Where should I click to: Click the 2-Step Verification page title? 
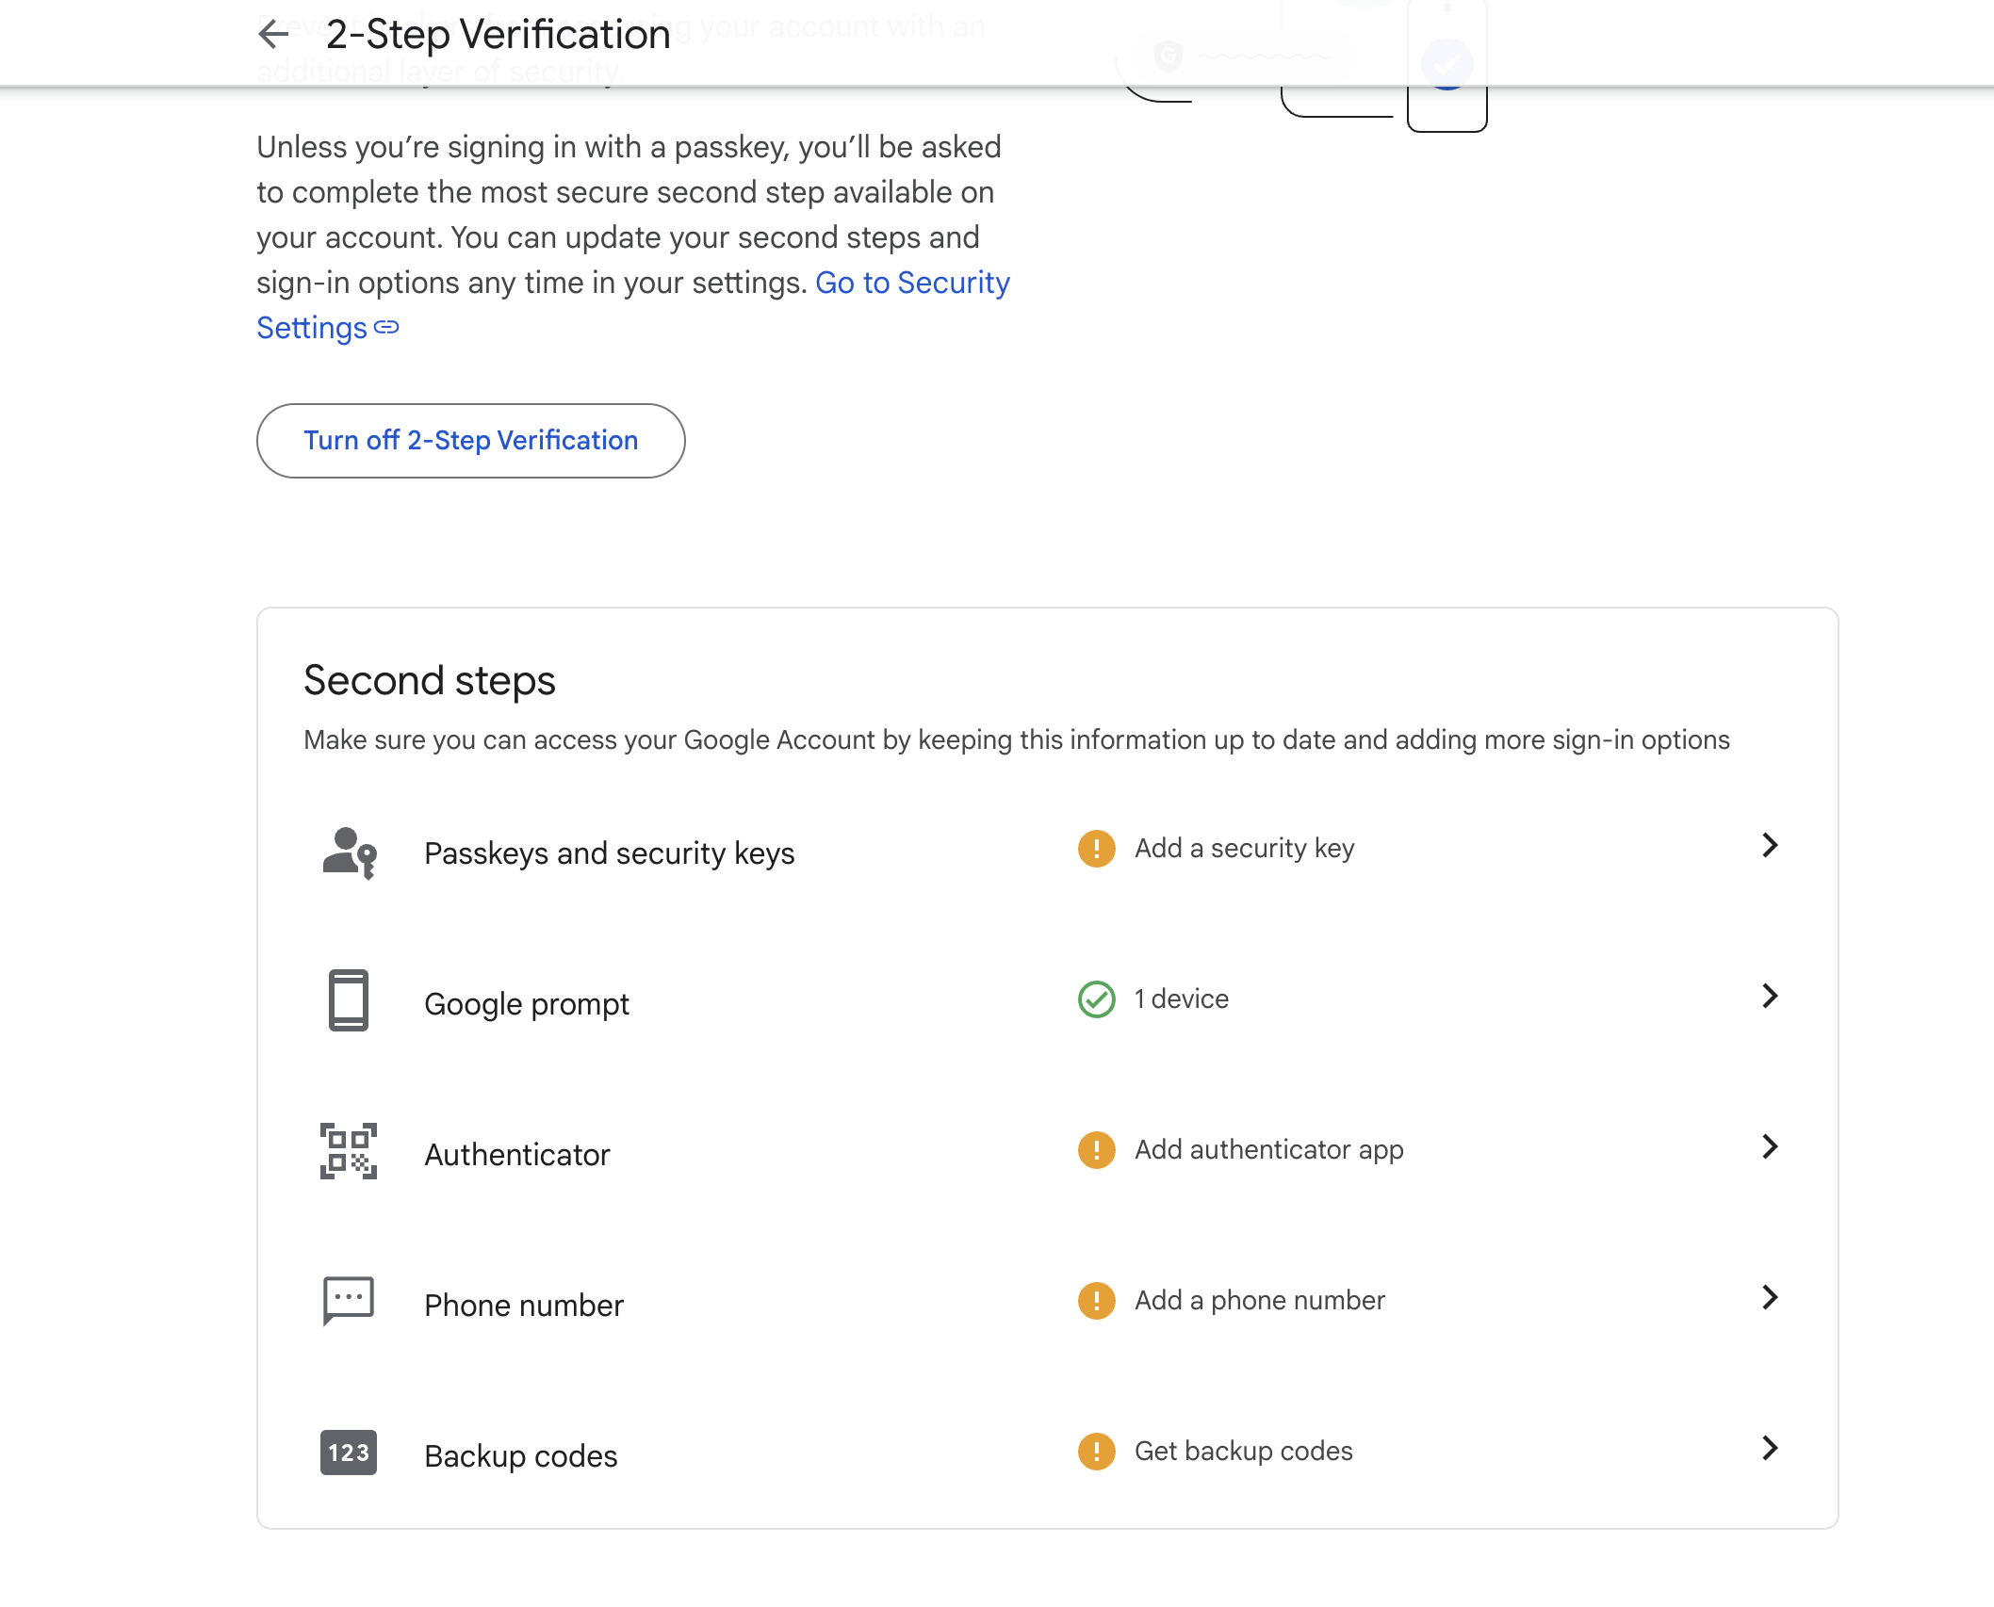point(498,35)
